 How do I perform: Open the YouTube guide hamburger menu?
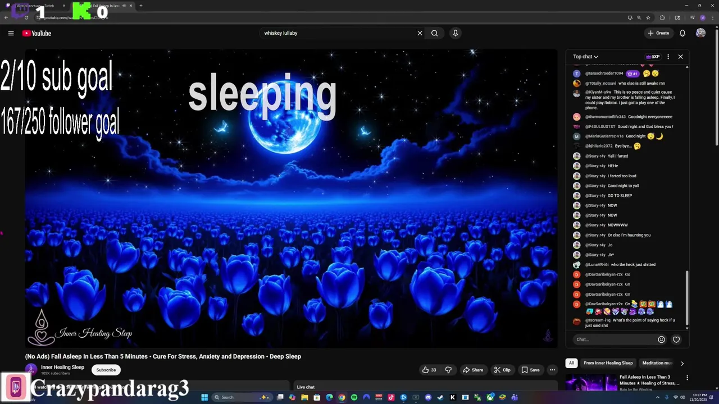click(11, 33)
